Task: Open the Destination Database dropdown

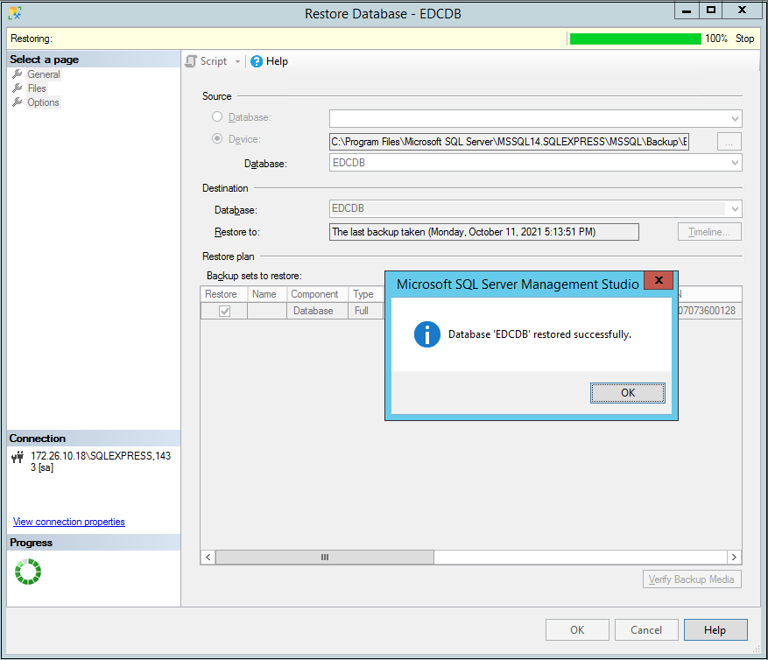Action: coord(734,209)
